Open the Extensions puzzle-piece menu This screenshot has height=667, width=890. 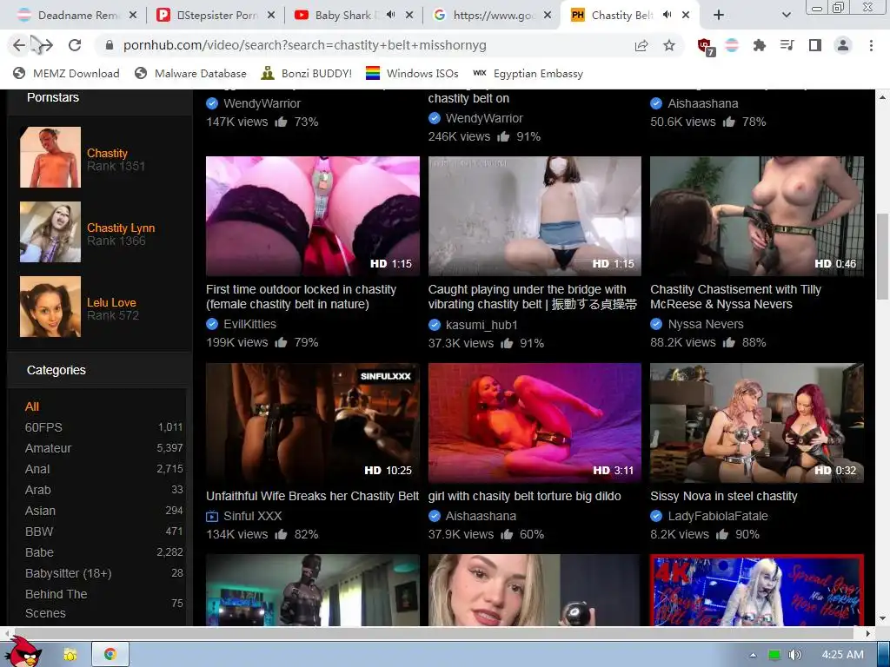click(760, 45)
